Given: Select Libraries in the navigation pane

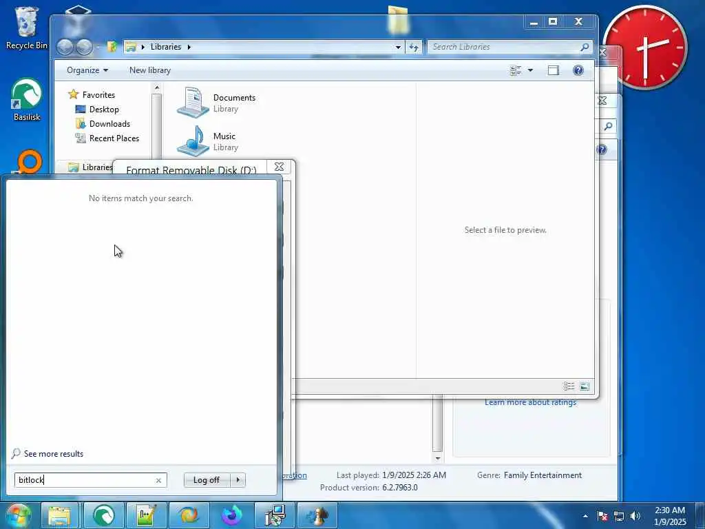Looking at the screenshot, I should pos(90,167).
